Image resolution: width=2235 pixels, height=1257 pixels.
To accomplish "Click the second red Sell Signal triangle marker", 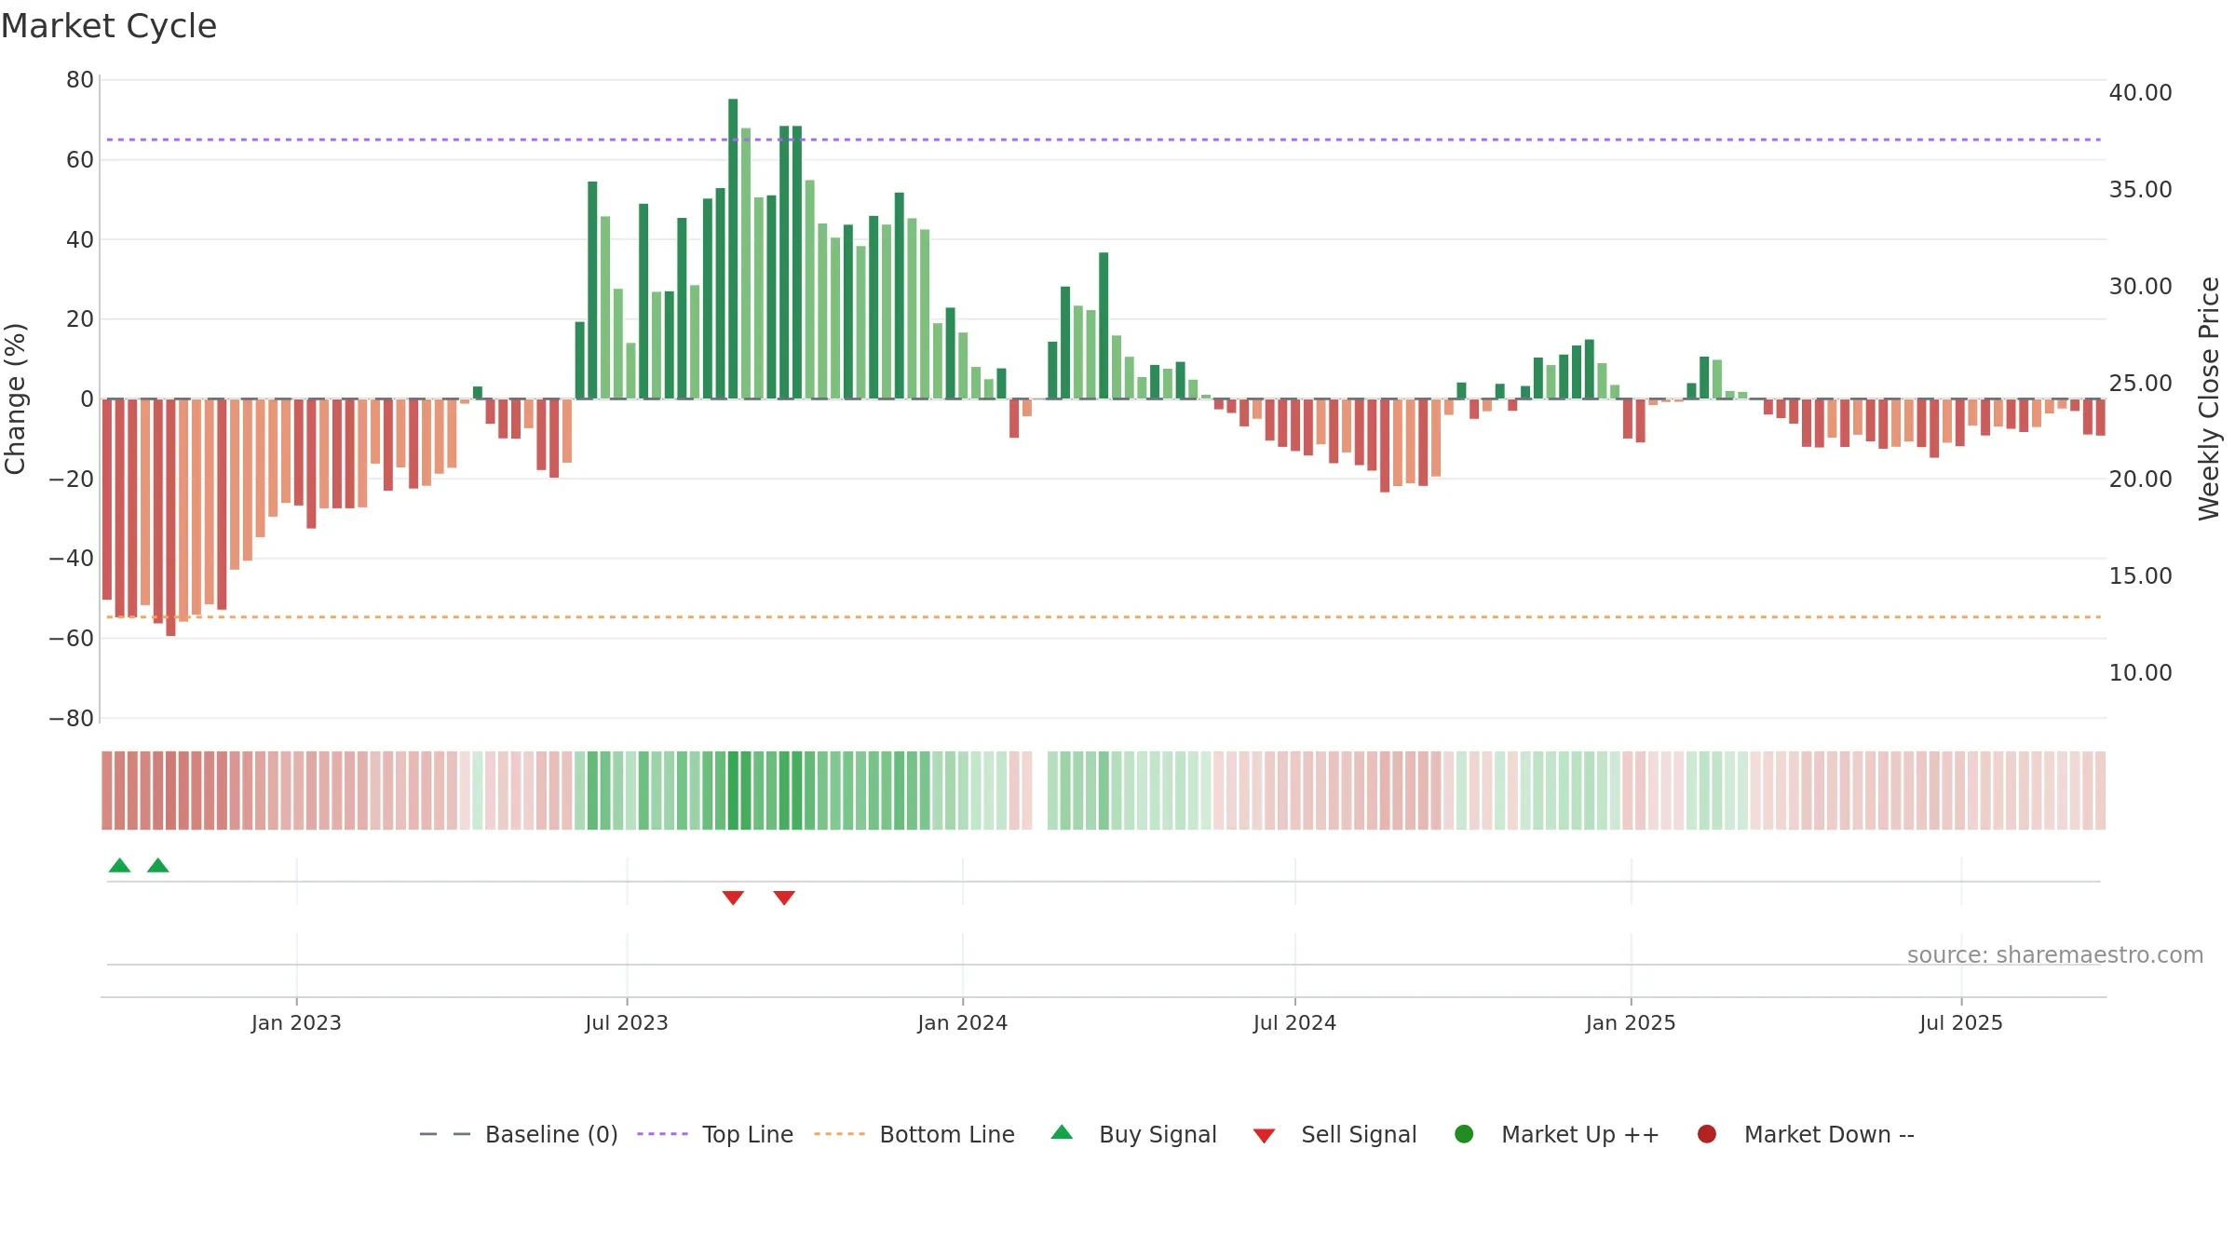I will click(x=784, y=898).
